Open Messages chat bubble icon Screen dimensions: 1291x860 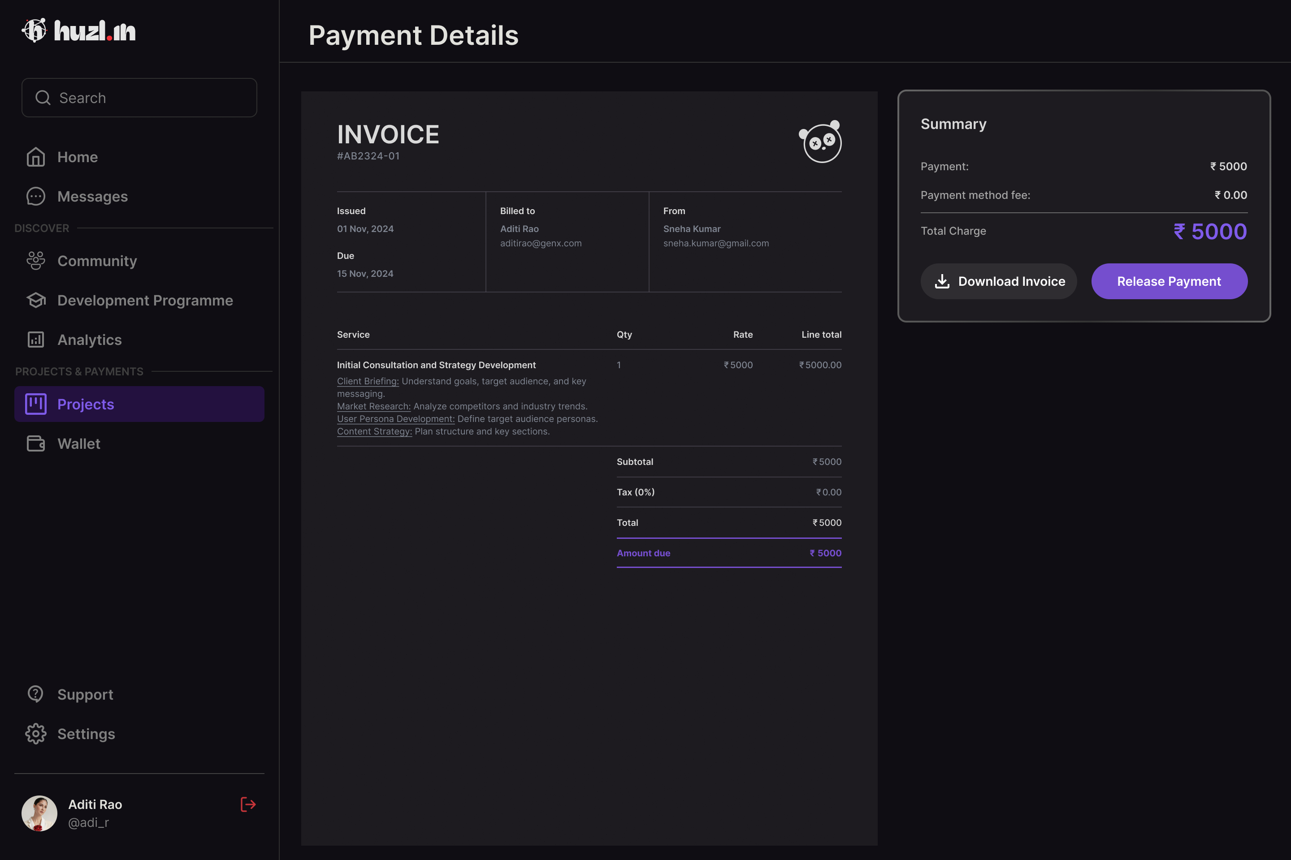click(36, 196)
